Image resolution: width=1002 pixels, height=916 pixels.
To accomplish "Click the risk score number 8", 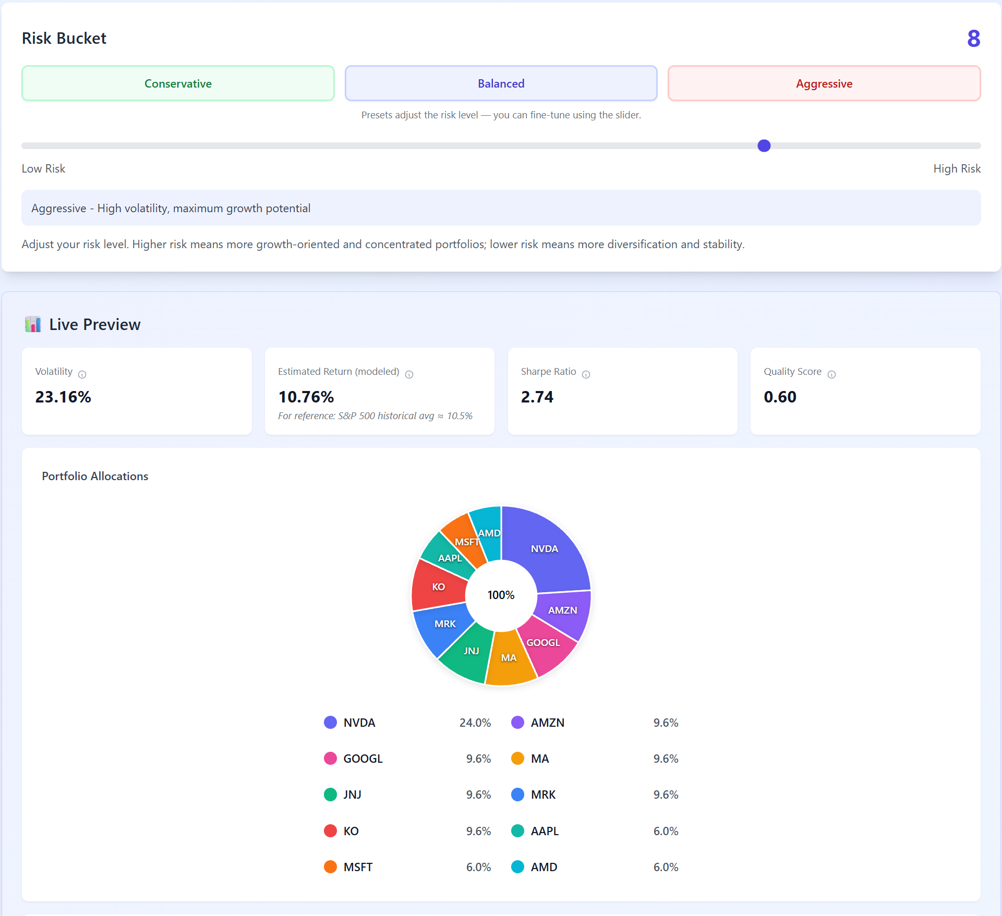I will pos(974,38).
